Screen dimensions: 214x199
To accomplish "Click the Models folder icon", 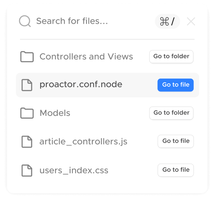I will [x=27, y=113].
